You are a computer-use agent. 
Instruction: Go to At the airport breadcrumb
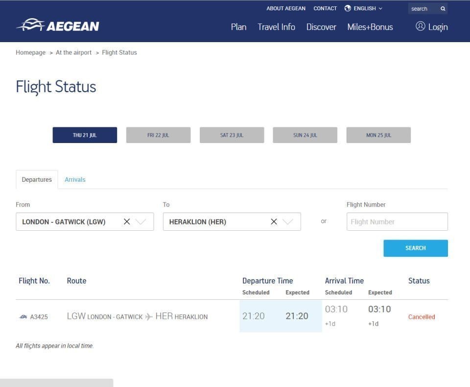click(x=73, y=52)
